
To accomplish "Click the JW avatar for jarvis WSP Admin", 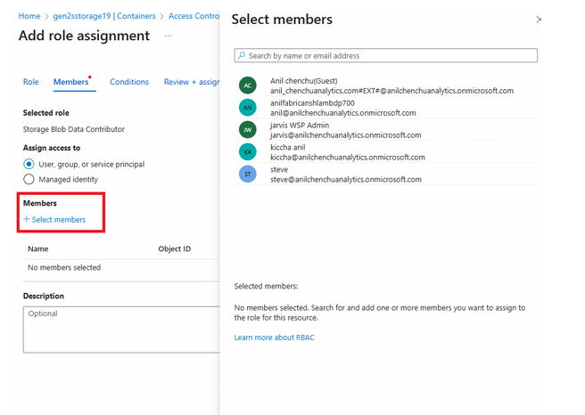I will [x=248, y=130].
